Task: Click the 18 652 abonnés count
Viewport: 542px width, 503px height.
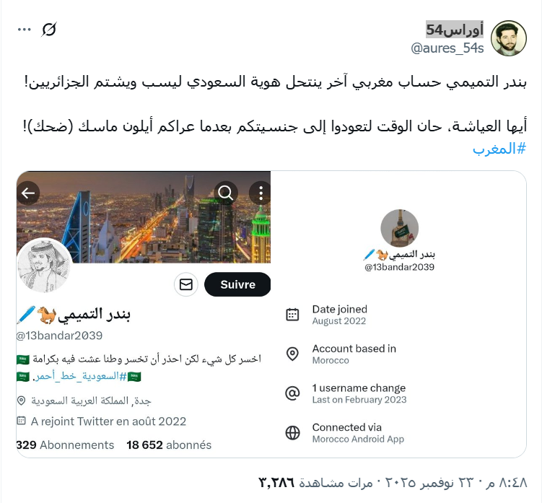Action: [x=169, y=445]
